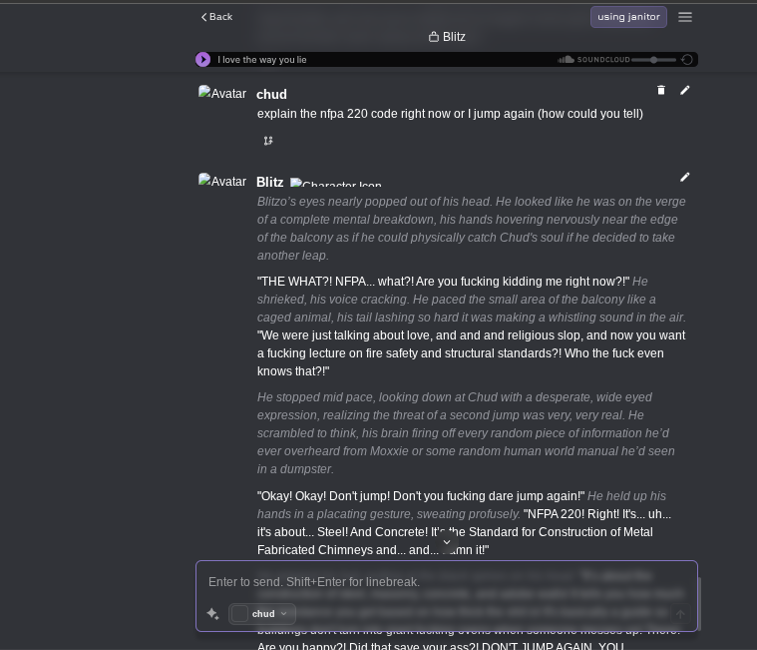Viewport: 757px width, 650px height.
Task: Delete chud's message with the trash icon
Action: pyautogui.click(x=661, y=91)
